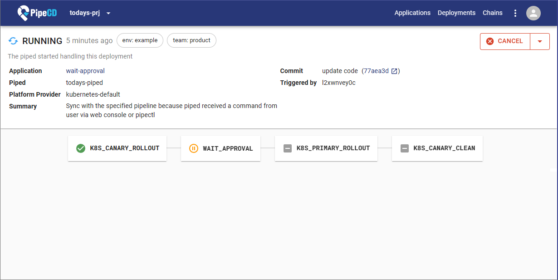
Task: Click the user avatar icon
Action: click(533, 13)
